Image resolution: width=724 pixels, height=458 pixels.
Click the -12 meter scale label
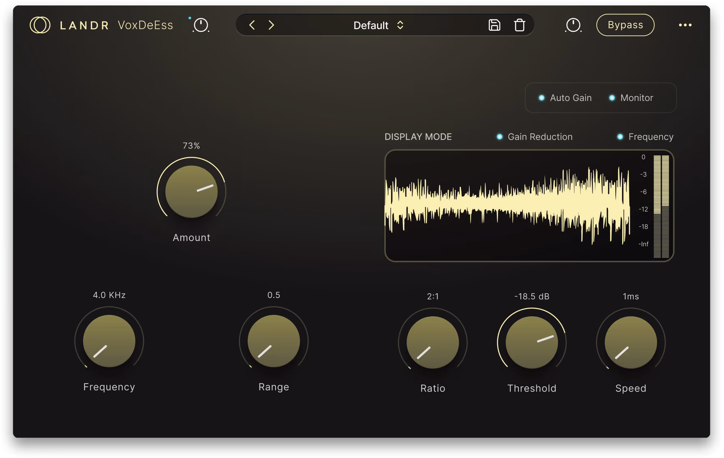(644, 209)
